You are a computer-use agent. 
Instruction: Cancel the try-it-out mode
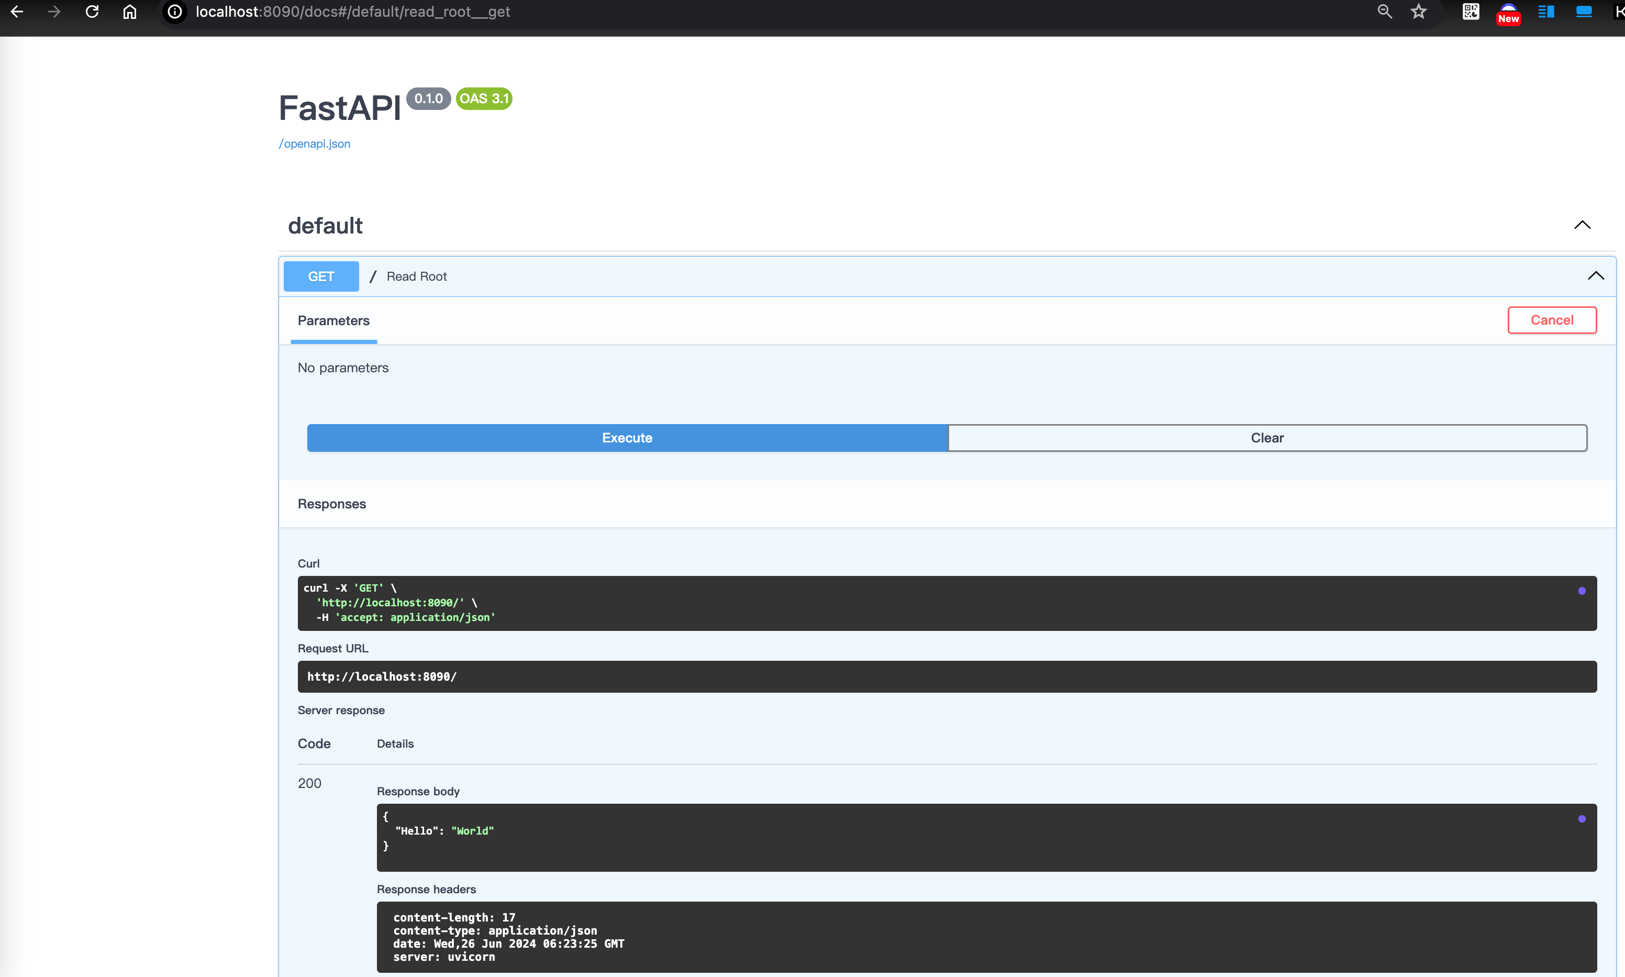(1551, 320)
